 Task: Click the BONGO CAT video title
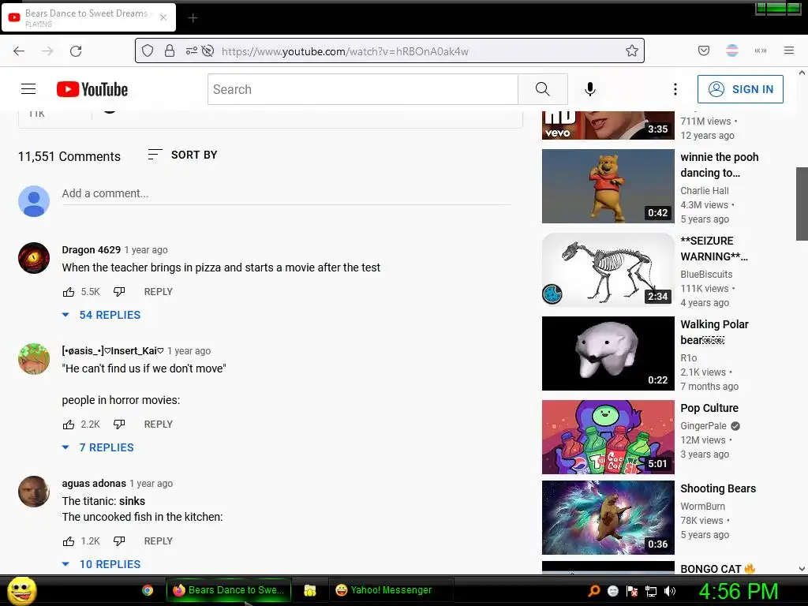[x=717, y=568]
